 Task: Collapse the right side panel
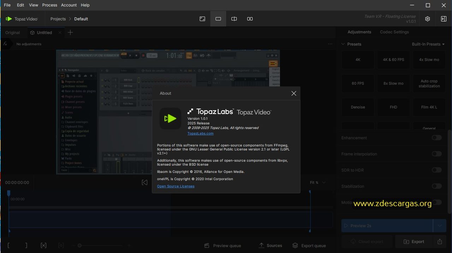tap(444, 19)
